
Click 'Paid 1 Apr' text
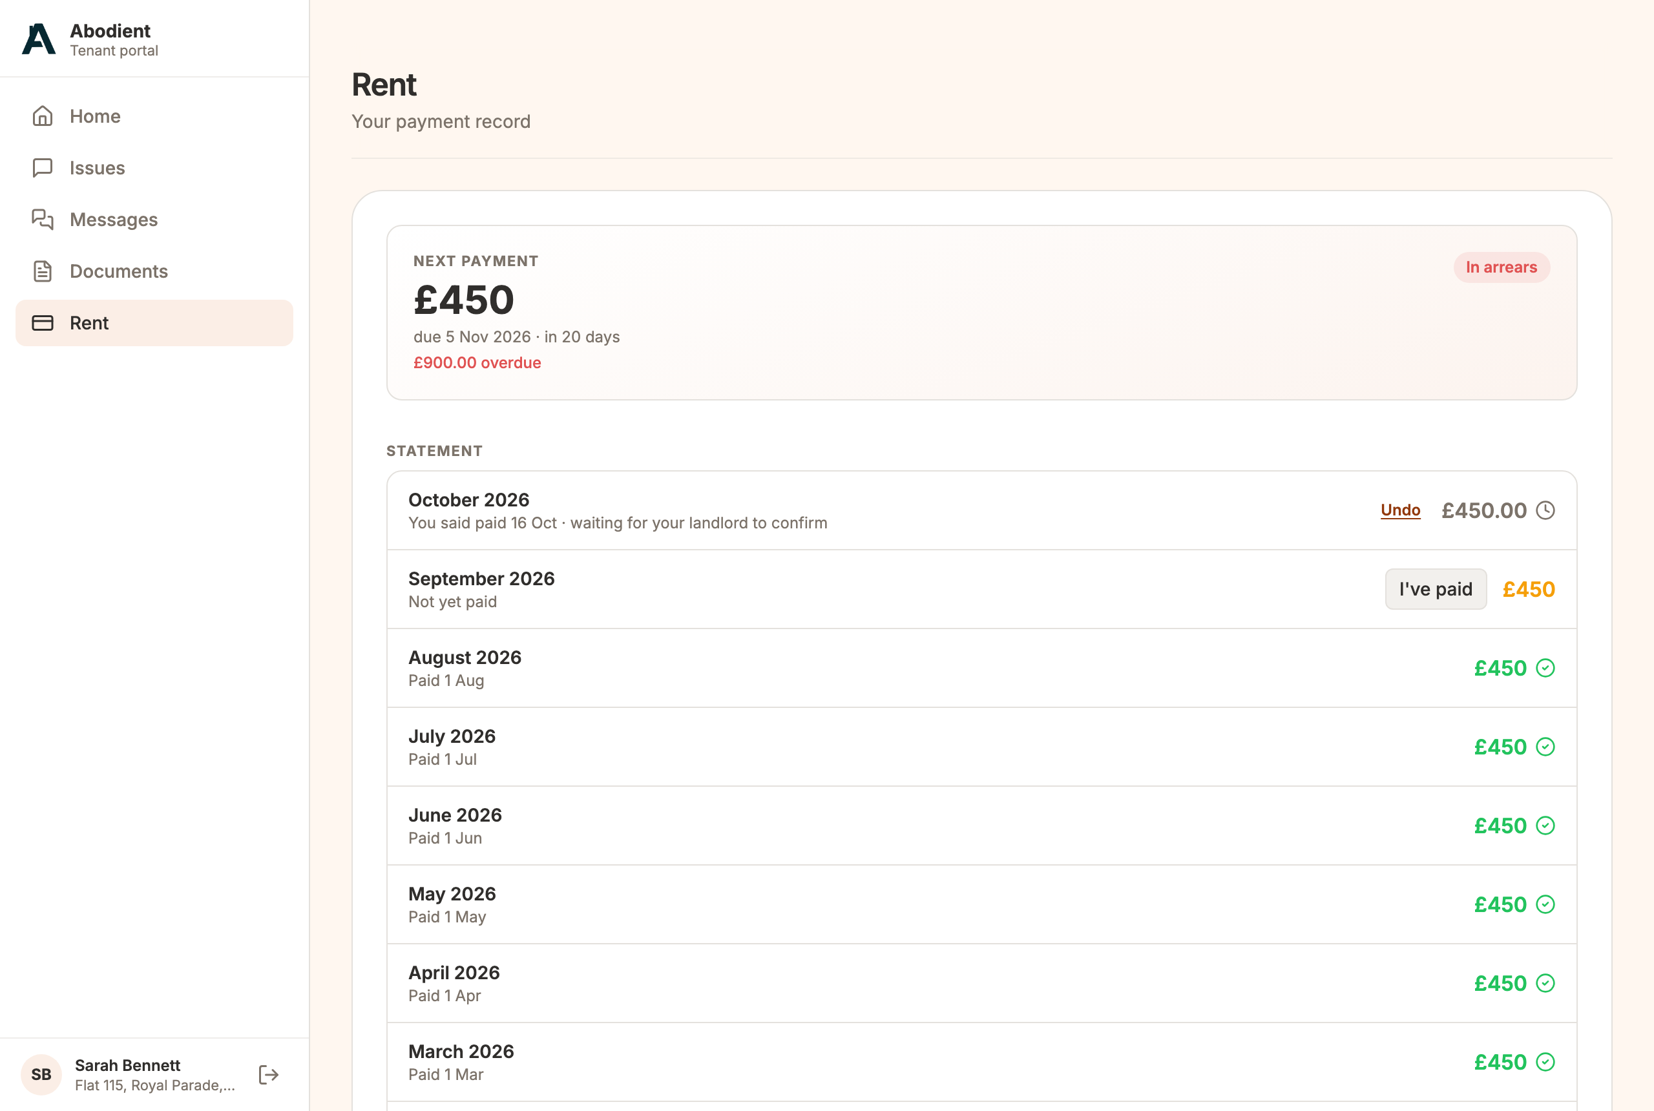pos(445,995)
